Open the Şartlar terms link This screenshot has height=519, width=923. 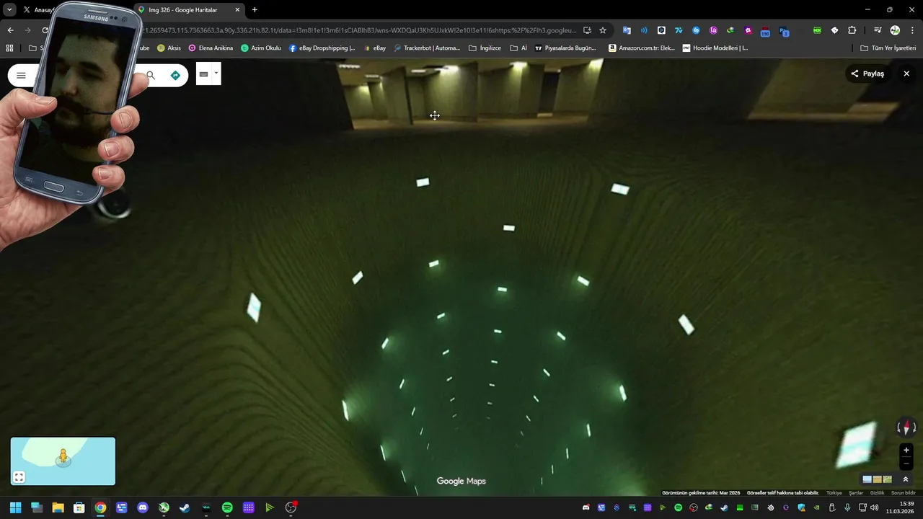click(x=856, y=493)
